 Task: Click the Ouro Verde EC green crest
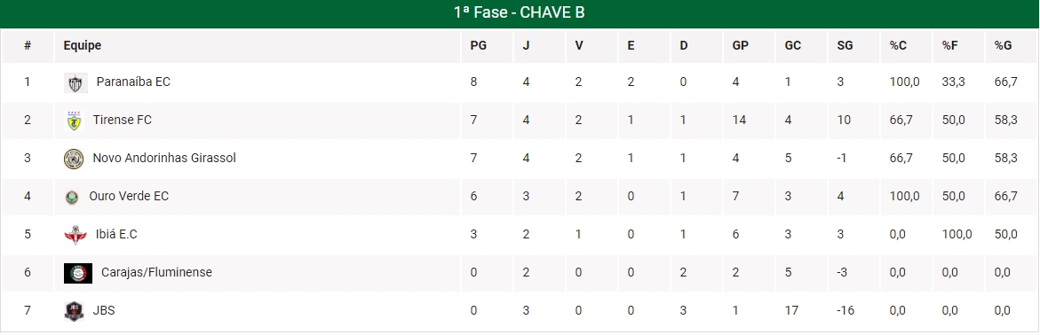click(x=72, y=197)
